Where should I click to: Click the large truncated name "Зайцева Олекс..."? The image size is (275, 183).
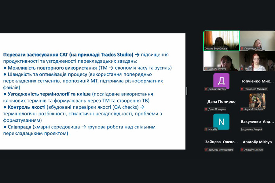221,142
